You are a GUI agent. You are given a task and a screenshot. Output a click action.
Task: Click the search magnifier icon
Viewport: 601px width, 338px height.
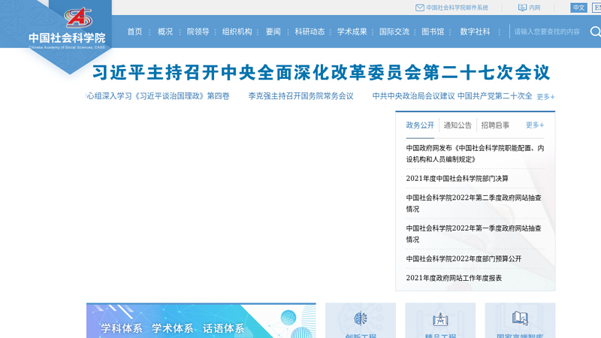pos(595,32)
